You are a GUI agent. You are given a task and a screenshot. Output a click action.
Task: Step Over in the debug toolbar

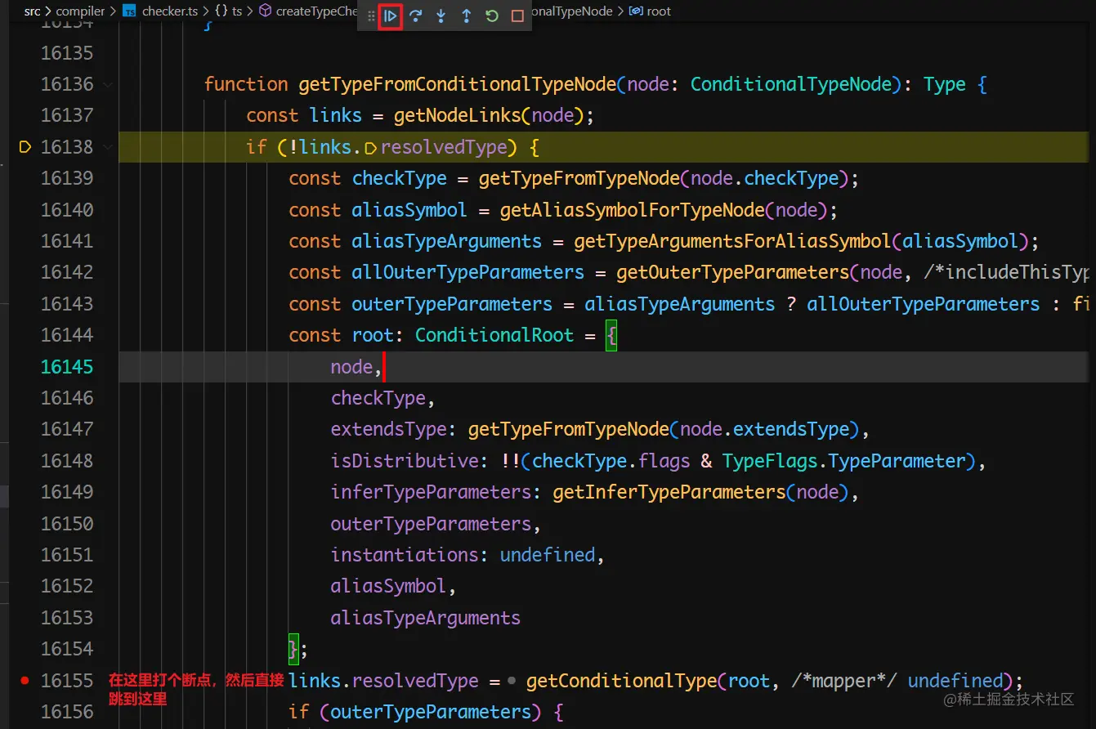point(416,16)
